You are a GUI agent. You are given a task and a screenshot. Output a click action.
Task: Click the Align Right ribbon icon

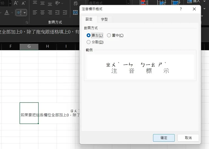(50, 12)
